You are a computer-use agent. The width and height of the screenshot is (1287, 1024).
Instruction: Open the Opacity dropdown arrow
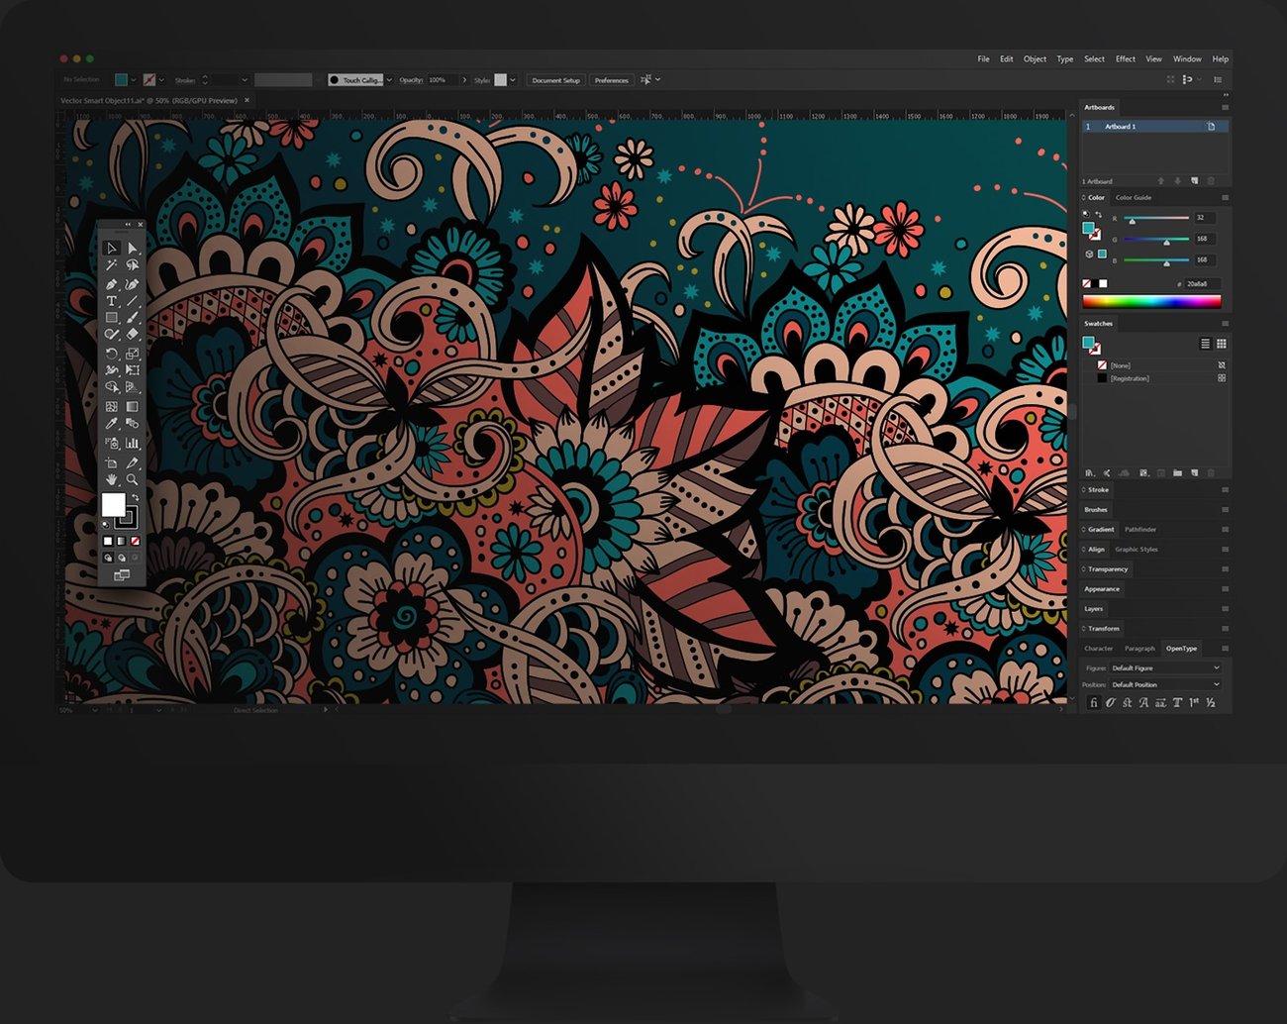point(462,79)
